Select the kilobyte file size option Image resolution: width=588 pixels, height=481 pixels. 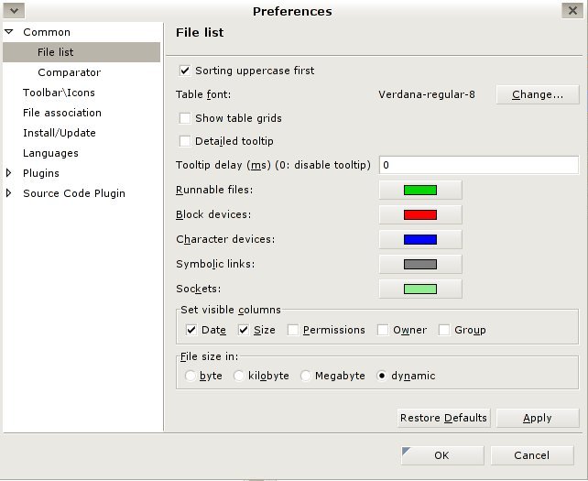[238, 376]
